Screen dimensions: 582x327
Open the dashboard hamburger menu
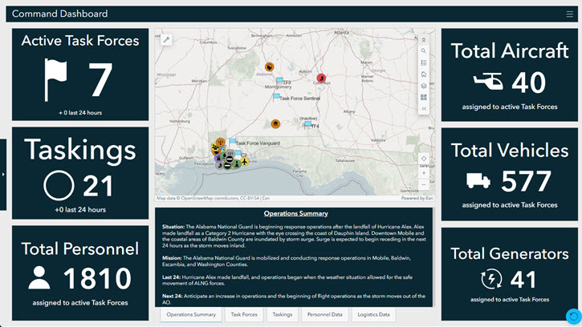(x=570, y=14)
